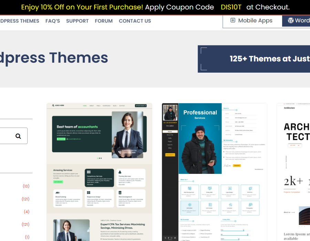Open the Architecture theme thumbnail
This screenshot has width=310, height=241.
pos(293,172)
